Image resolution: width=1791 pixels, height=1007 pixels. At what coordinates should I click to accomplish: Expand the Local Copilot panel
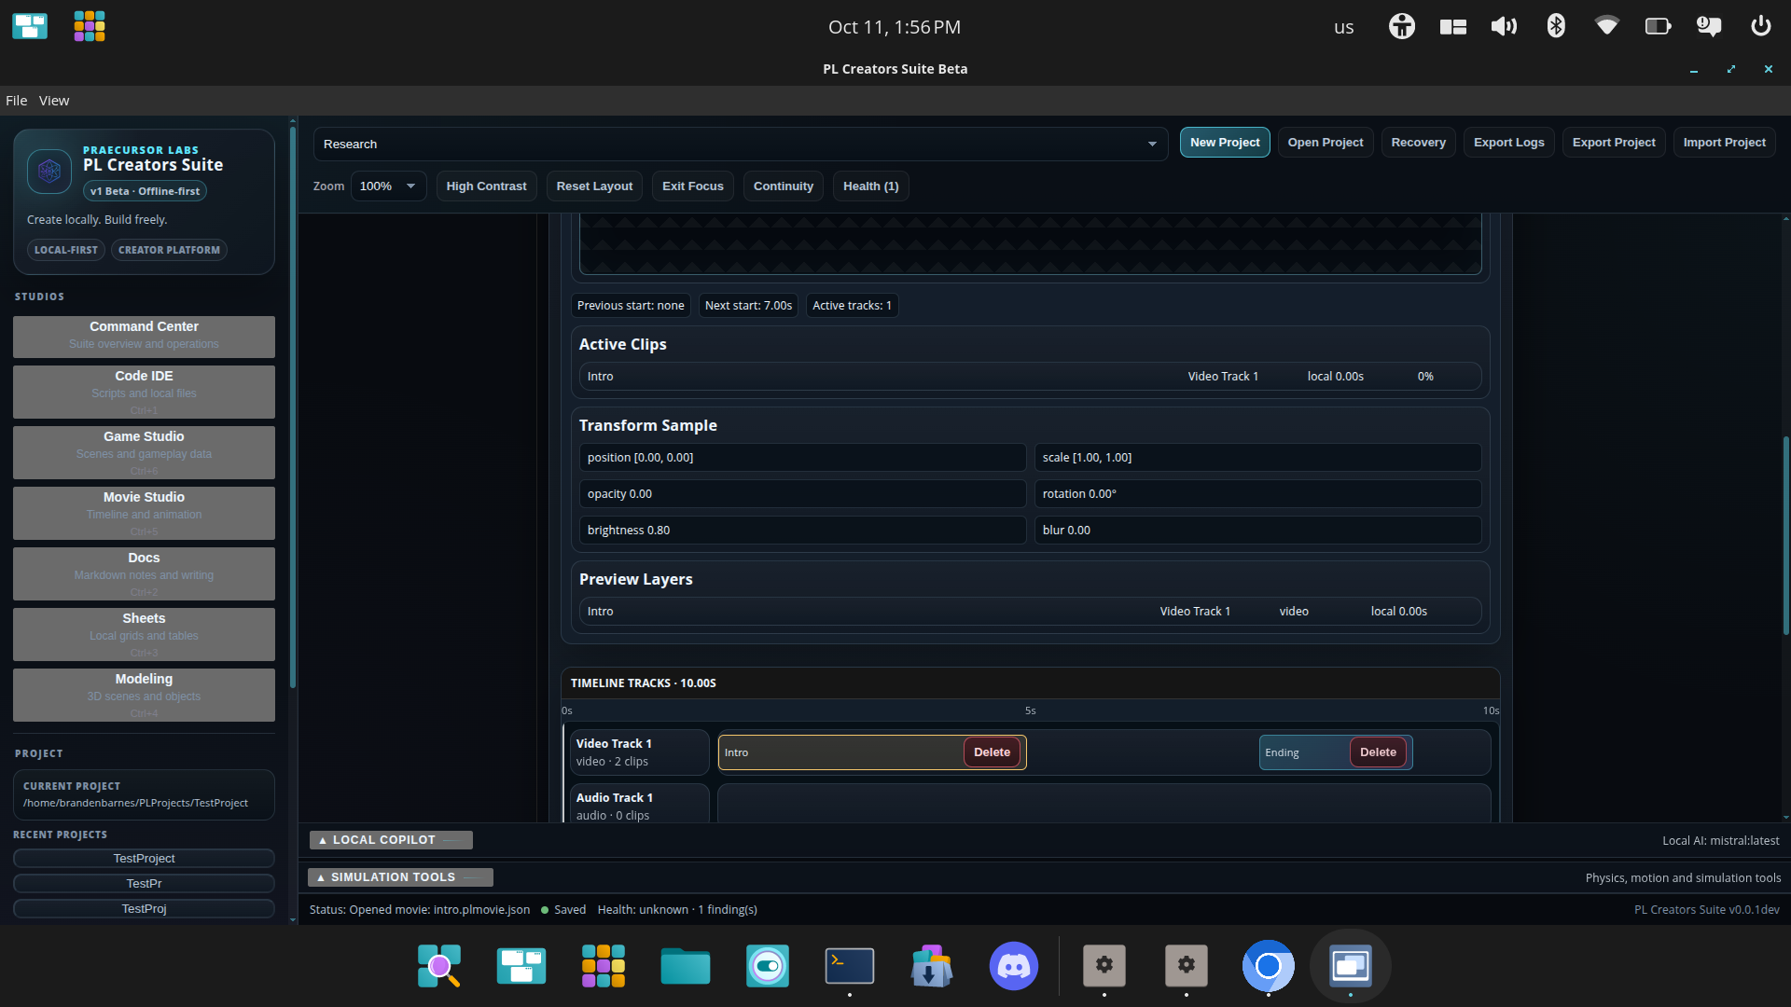click(x=391, y=840)
